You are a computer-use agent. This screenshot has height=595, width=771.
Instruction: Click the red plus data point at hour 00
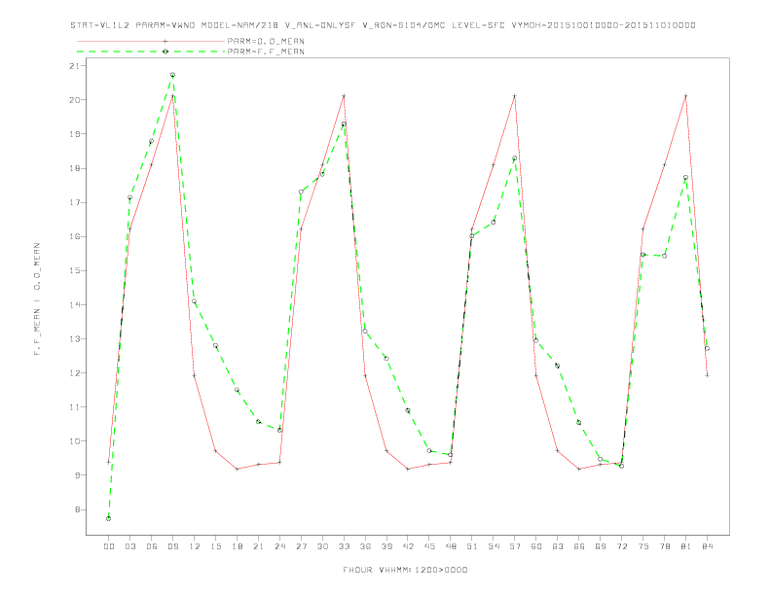pos(108,462)
